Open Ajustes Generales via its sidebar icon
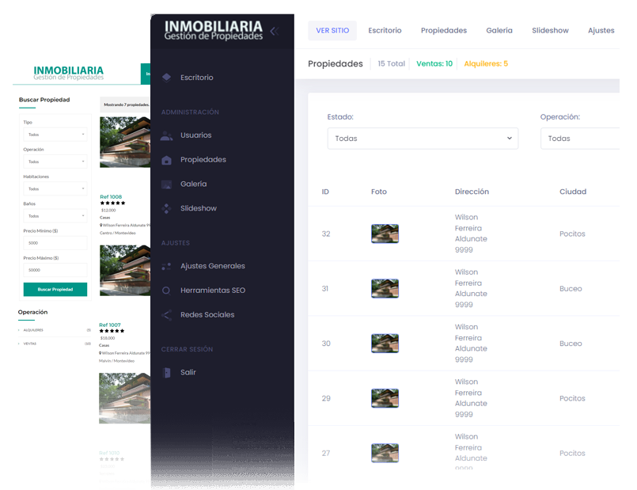The width and height of the screenshot is (637, 490). click(x=166, y=266)
